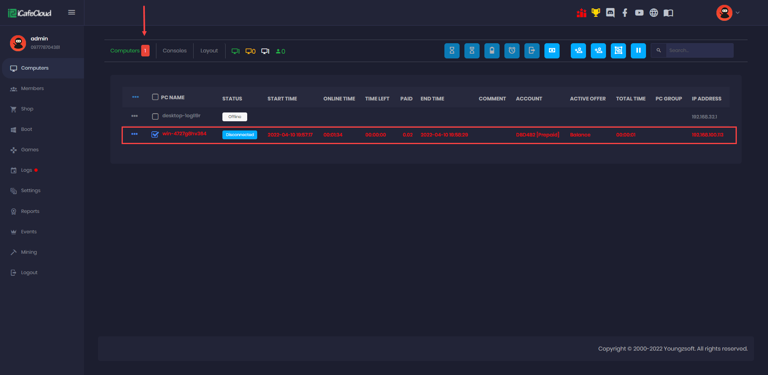
Task: Click the open book documentation icon
Action: [668, 13]
